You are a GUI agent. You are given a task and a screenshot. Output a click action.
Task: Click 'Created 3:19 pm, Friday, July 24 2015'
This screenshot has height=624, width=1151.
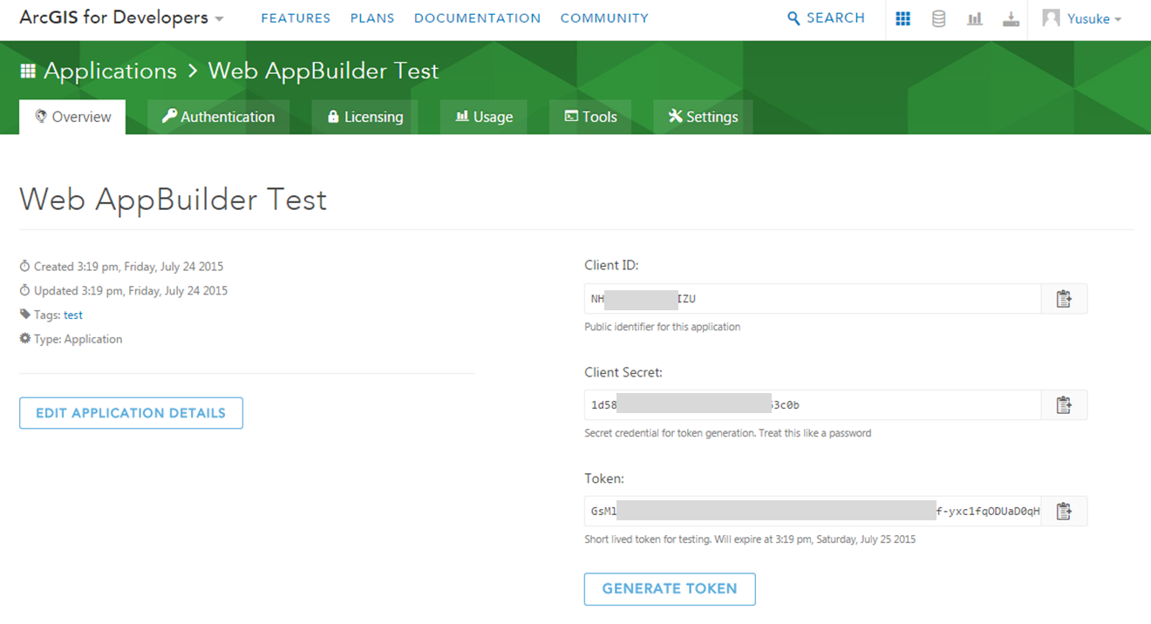click(130, 267)
